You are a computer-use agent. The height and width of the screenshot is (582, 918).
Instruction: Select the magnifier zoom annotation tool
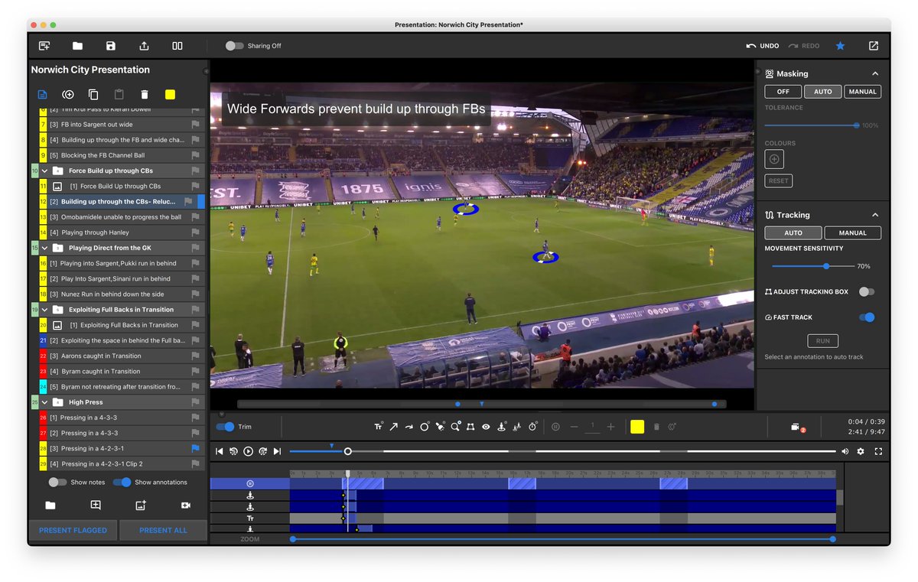[455, 427]
